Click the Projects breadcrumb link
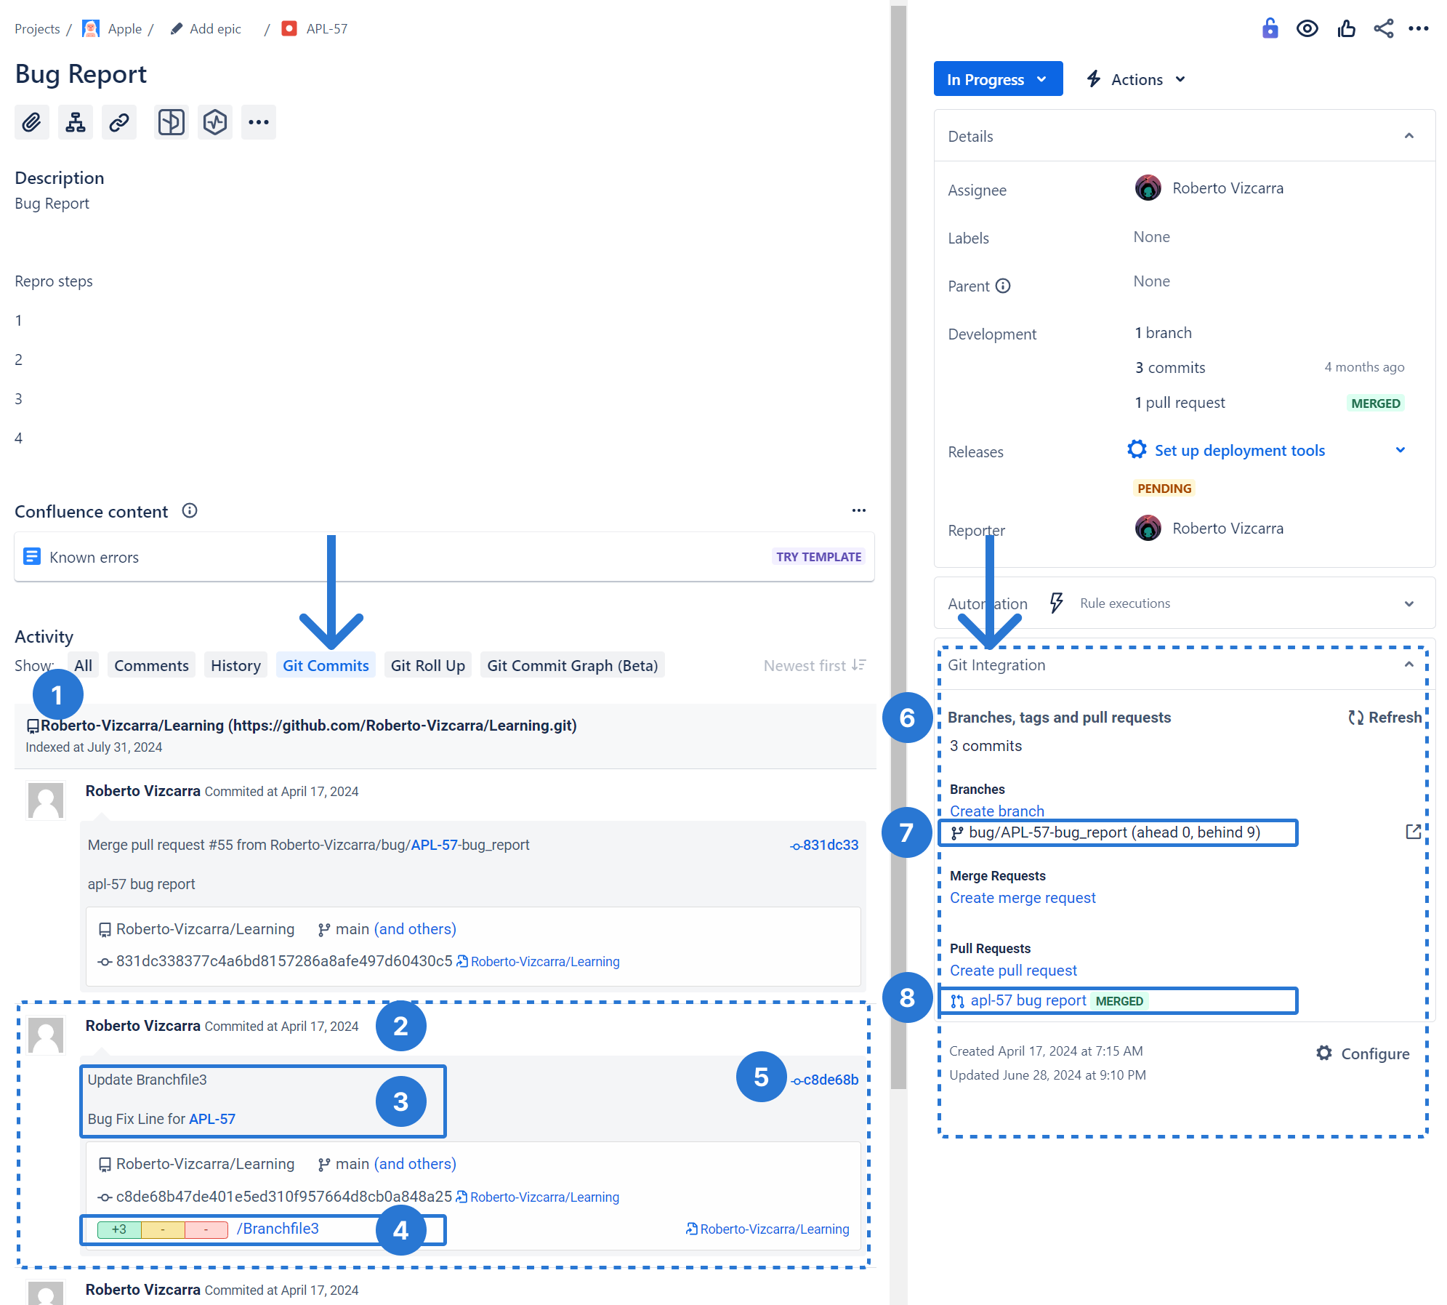Screen dimensions: 1447x1305 tap(37, 29)
